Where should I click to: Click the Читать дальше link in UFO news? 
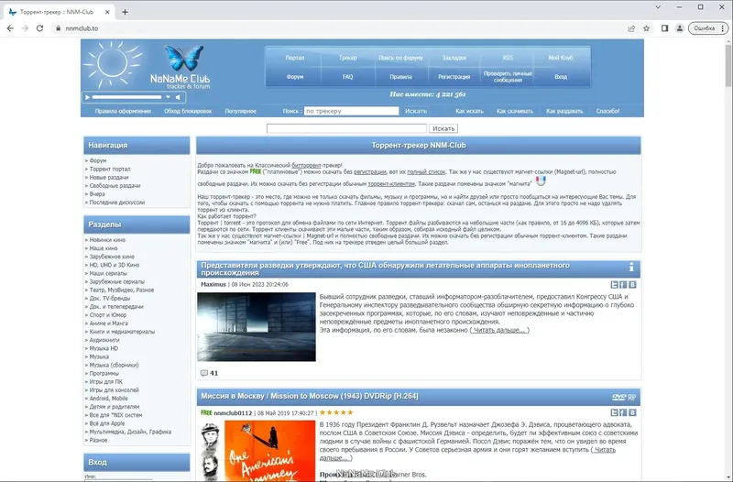(x=499, y=330)
